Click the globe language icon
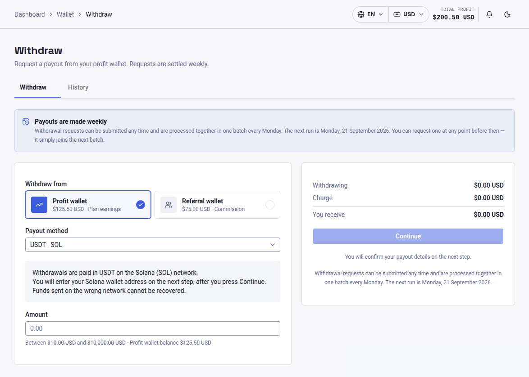Viewport: 529px width, 377px height. coord(361,14)
